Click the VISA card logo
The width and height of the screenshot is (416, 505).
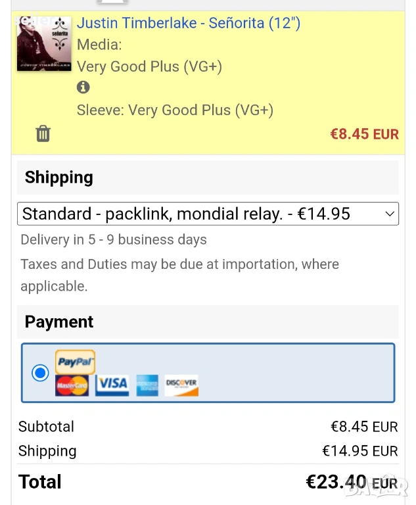click(112, 385)
